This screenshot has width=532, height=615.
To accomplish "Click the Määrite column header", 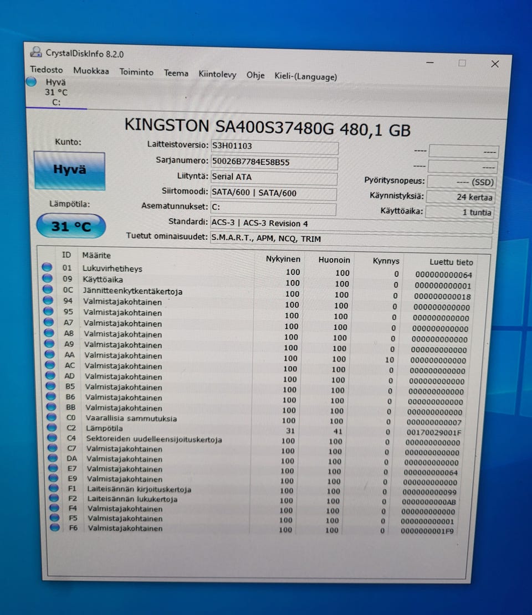I will (96, 255).
